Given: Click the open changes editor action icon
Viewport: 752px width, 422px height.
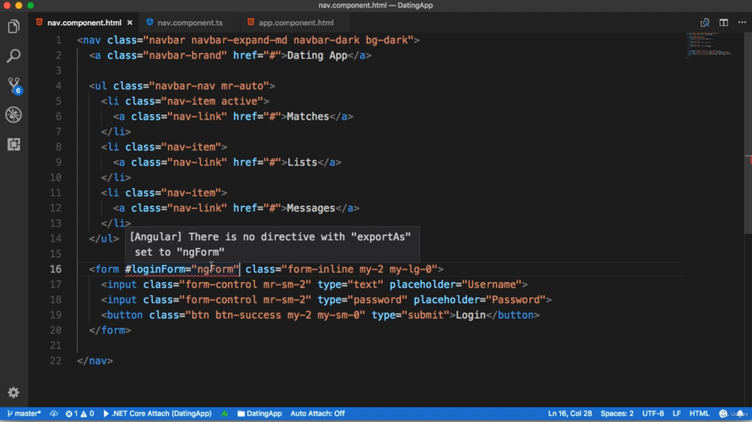Looking at the screenshot, I should point(705,23).
